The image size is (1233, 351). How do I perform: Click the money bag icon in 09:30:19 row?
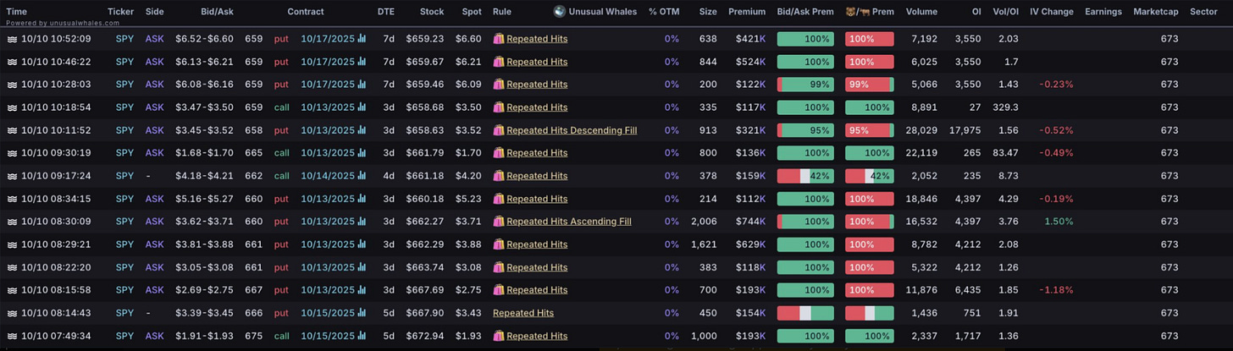pos(499,153)
